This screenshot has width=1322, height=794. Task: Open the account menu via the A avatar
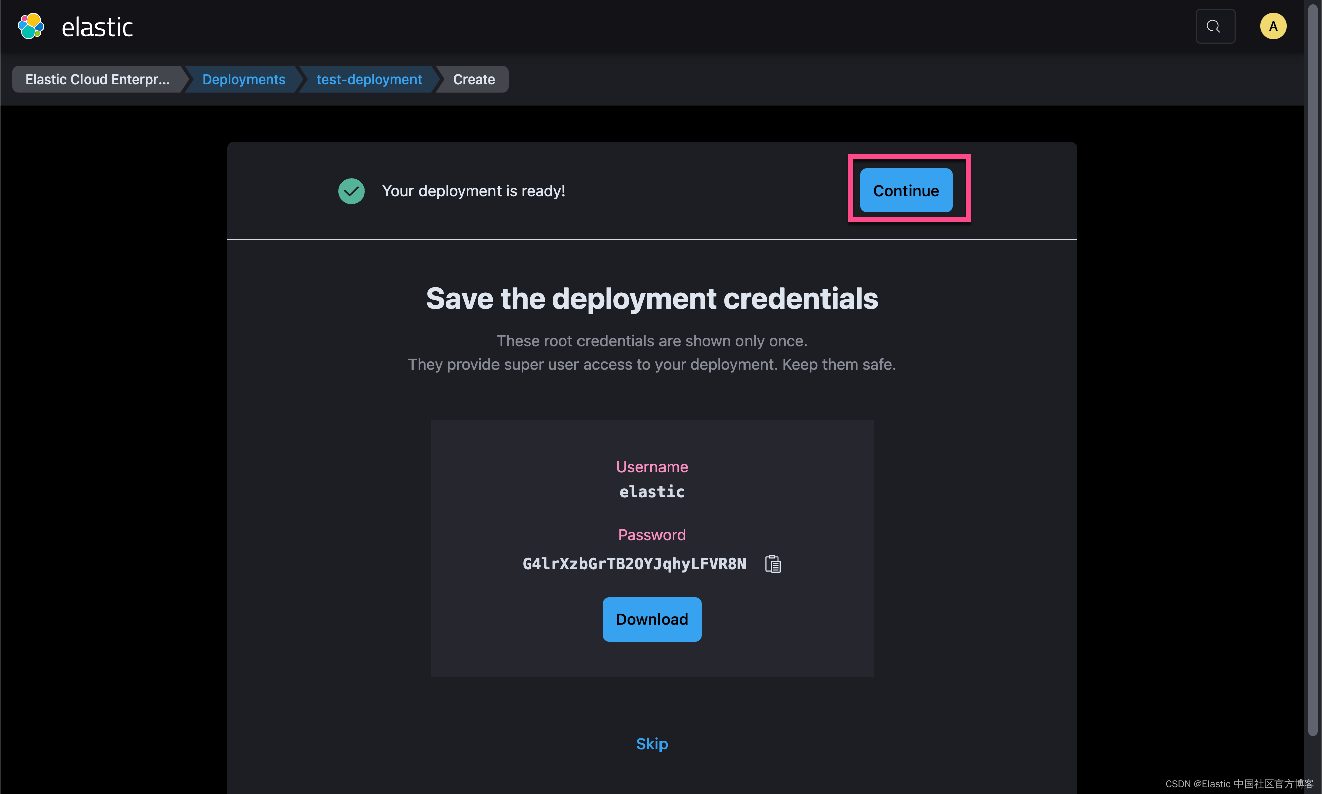point(1273,26)
